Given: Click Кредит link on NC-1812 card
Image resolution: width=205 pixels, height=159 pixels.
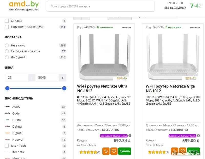Looking at the screenshot, I should (x=82, y=141).
